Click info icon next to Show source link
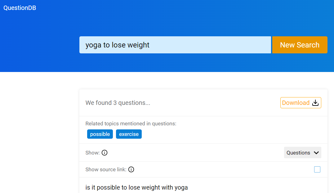Screen dimensions: 334x193 131,169
